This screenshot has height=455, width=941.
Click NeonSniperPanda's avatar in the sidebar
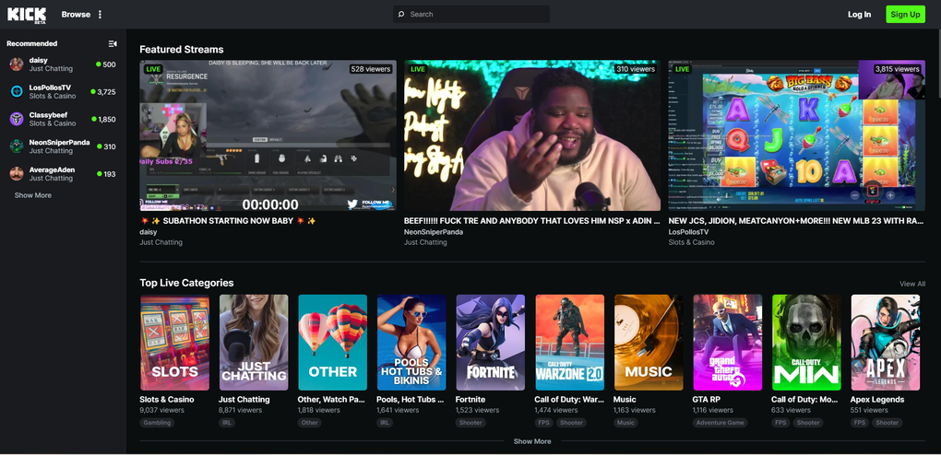(17, 146)
